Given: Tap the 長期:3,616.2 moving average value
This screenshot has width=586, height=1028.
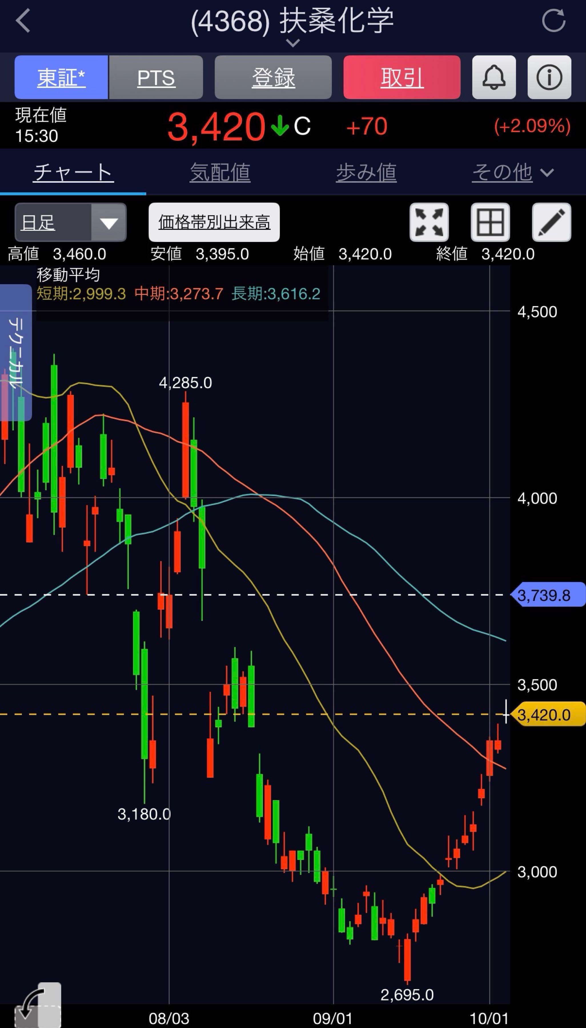Looking at the screenshot, I should click(276, 294).
